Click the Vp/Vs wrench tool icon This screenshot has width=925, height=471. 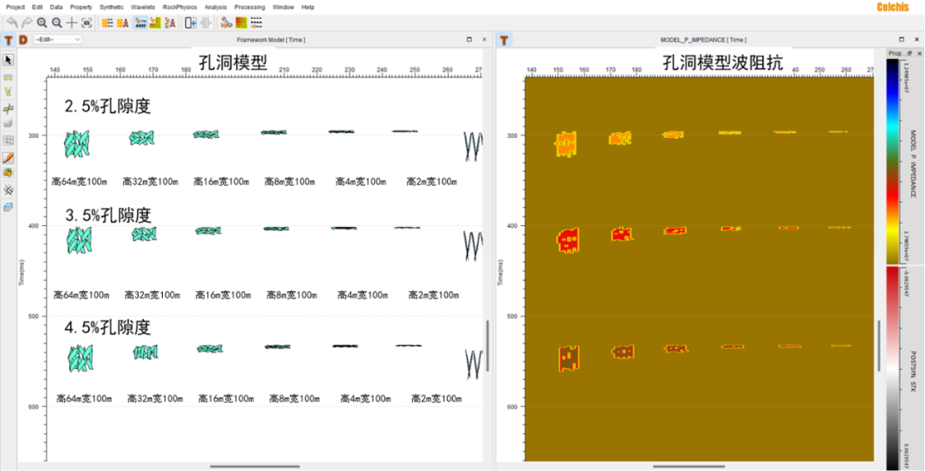tap(224, 23)
